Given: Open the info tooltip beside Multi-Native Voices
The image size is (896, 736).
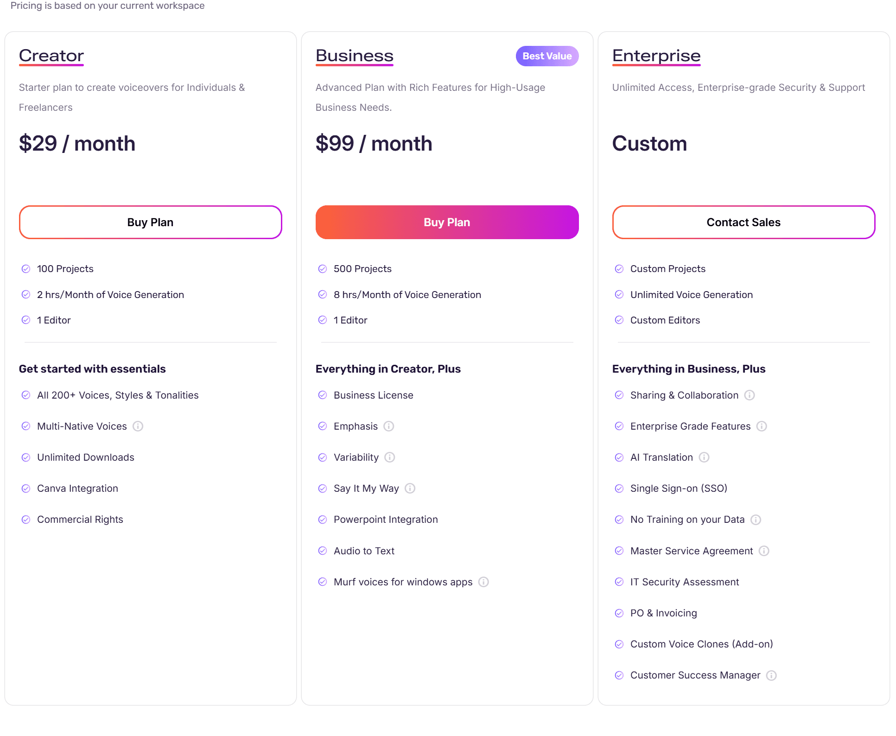Looking at the screenshot, I should tap(138, 426).
